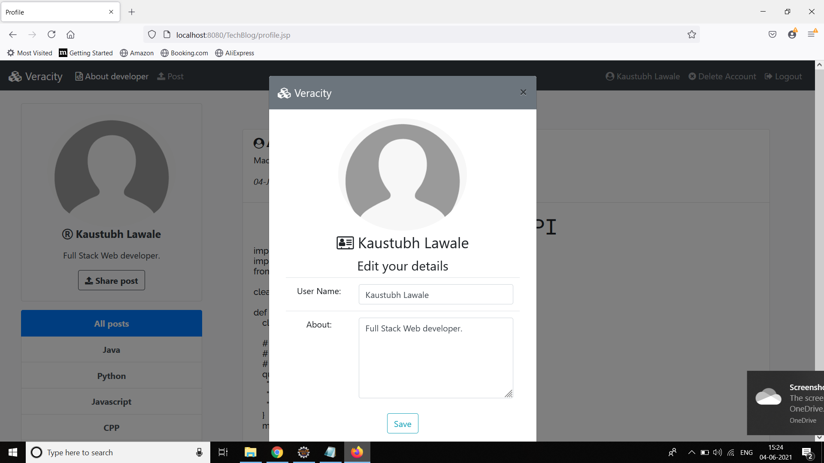Click the Logout icon in the navbar

pyautogui.click(x=768, y=76)
